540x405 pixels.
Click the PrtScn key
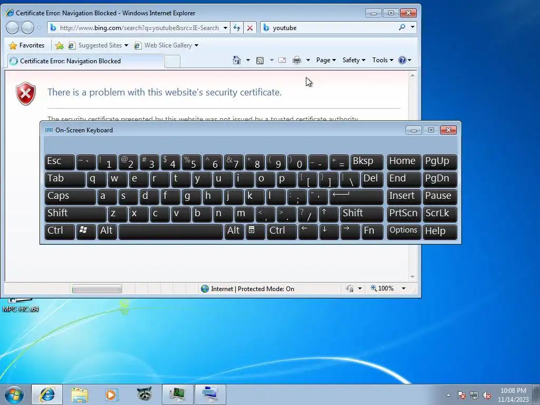[x=403, y=214]
